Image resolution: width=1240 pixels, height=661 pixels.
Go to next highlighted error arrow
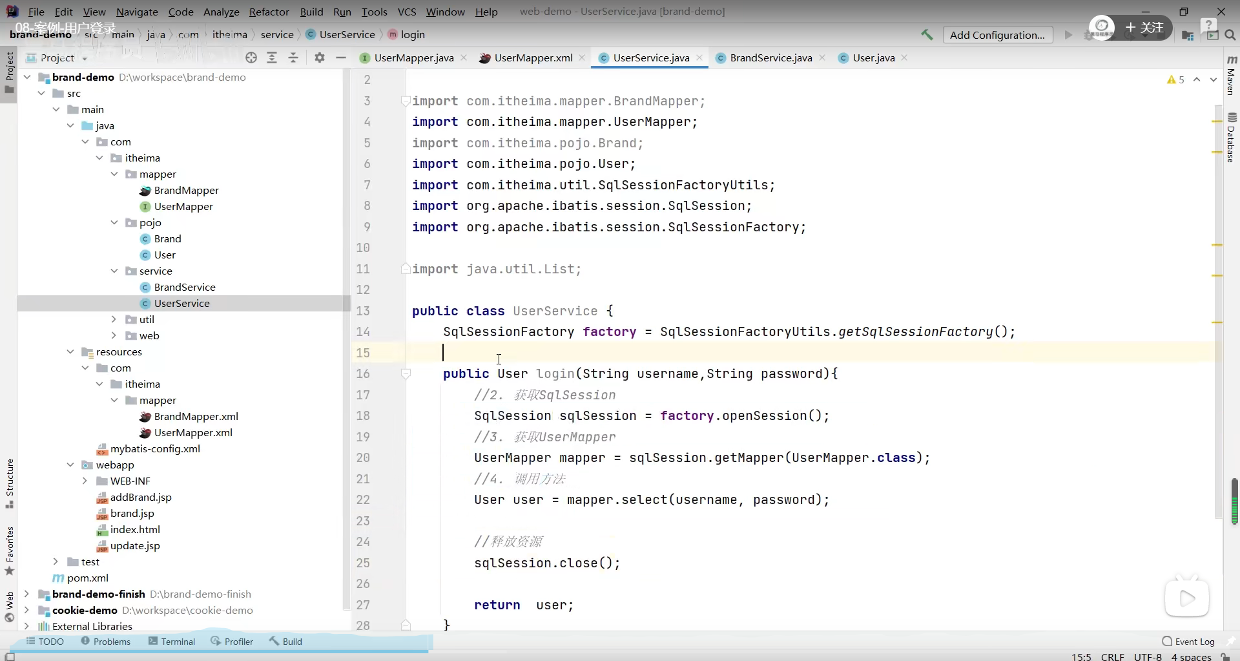pos(1214,79)
